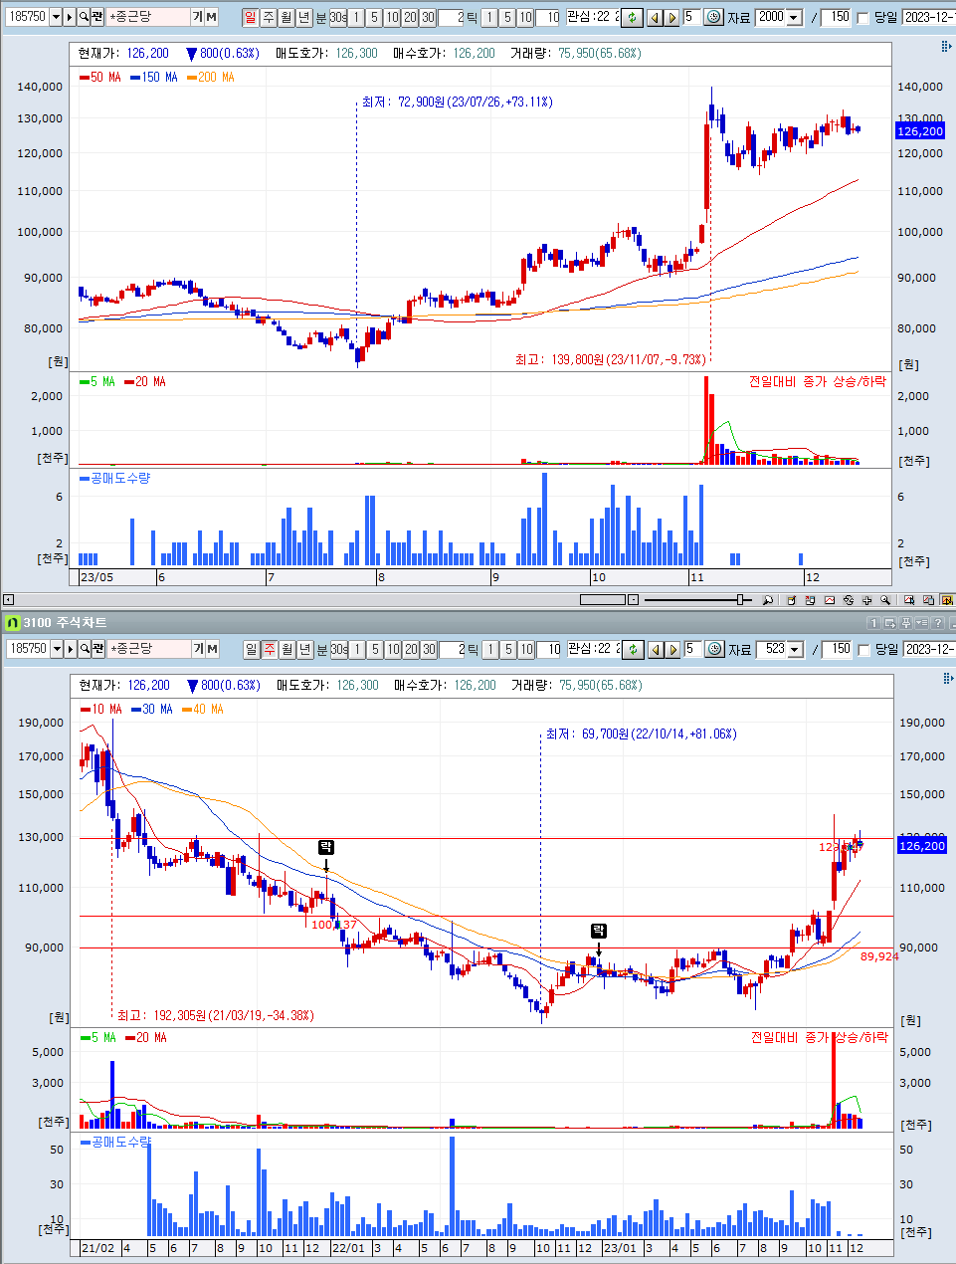Click the M icon in upper chart toolbar
956x1264 pixels.
click(212, 17)
